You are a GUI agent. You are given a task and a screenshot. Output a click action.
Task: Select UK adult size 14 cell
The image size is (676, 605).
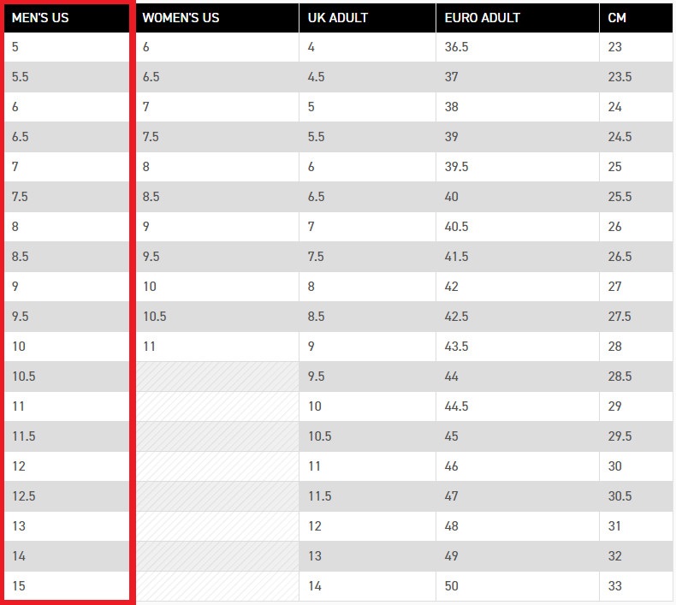pyautogui.click(x=367, y=586)
